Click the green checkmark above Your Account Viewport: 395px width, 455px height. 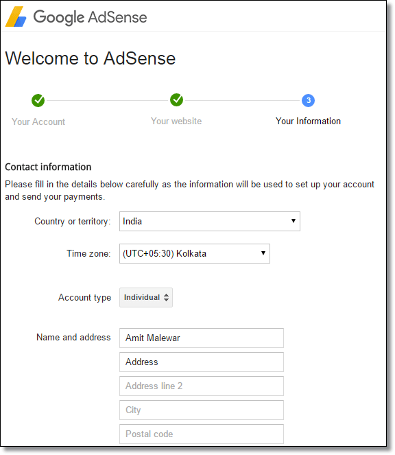(38, 100)
